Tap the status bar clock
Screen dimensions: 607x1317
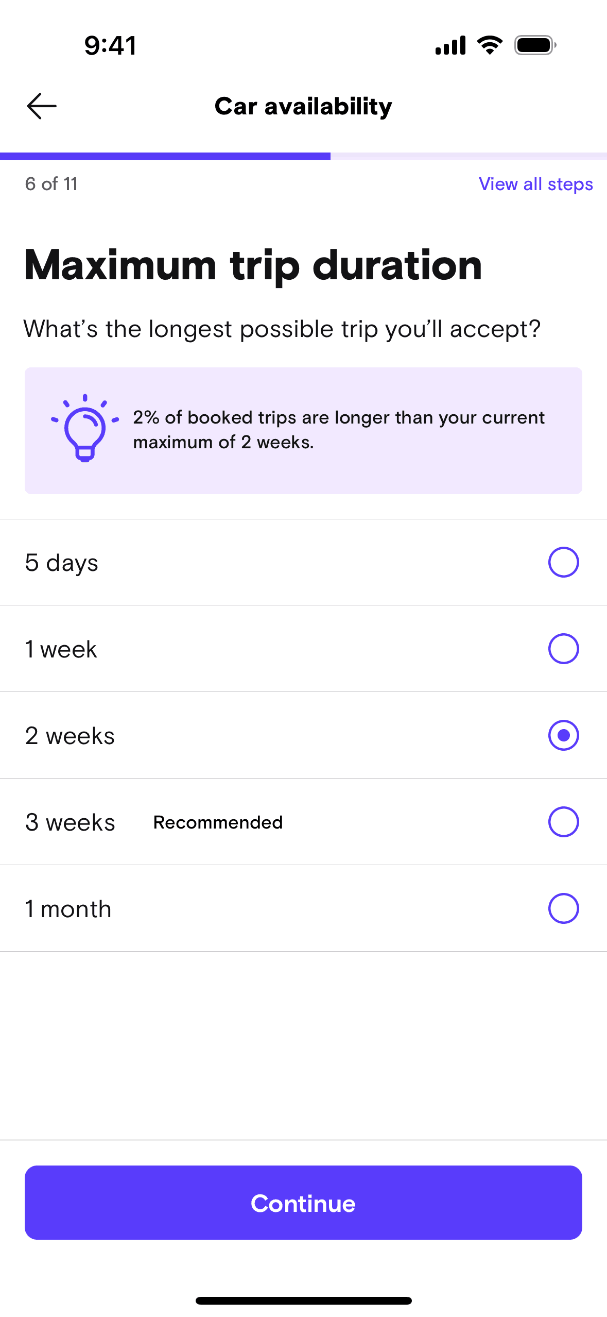pyautogui.click(x=110, y=45)
